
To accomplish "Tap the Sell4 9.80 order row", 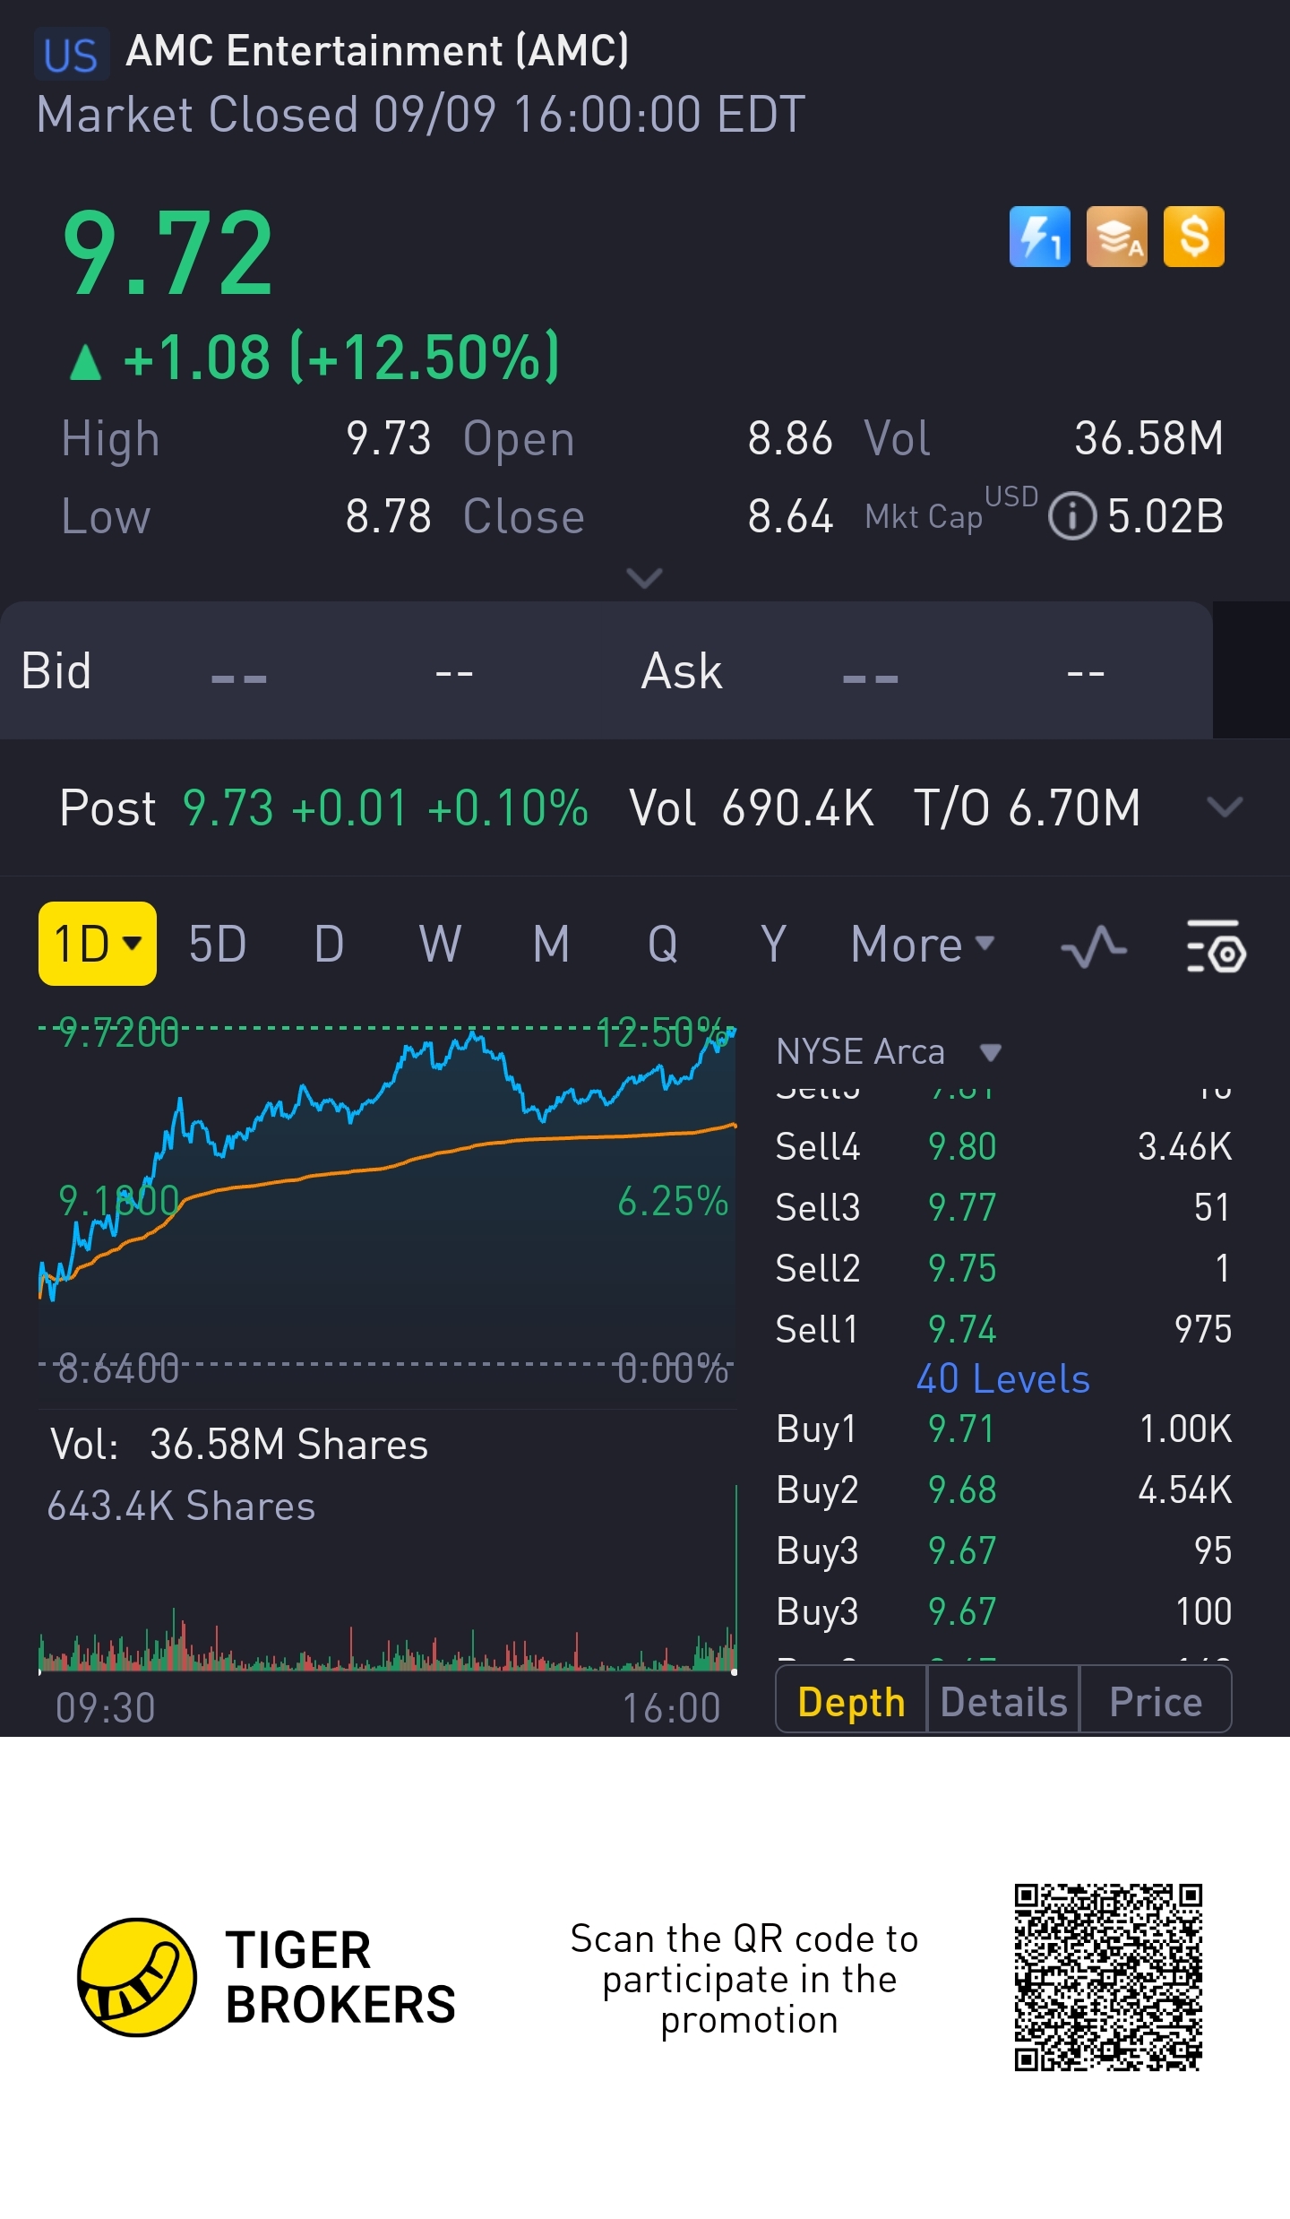I will click(x=1003, y=1146).
